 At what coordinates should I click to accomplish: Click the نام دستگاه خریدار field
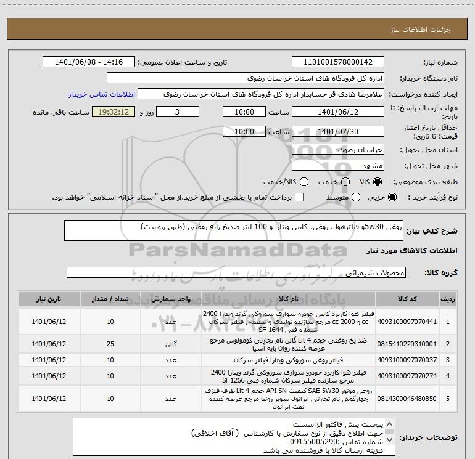[x=246, y=78]
